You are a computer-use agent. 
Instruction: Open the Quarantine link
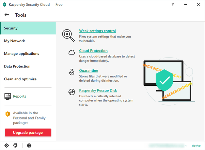(x=89, y=70)
